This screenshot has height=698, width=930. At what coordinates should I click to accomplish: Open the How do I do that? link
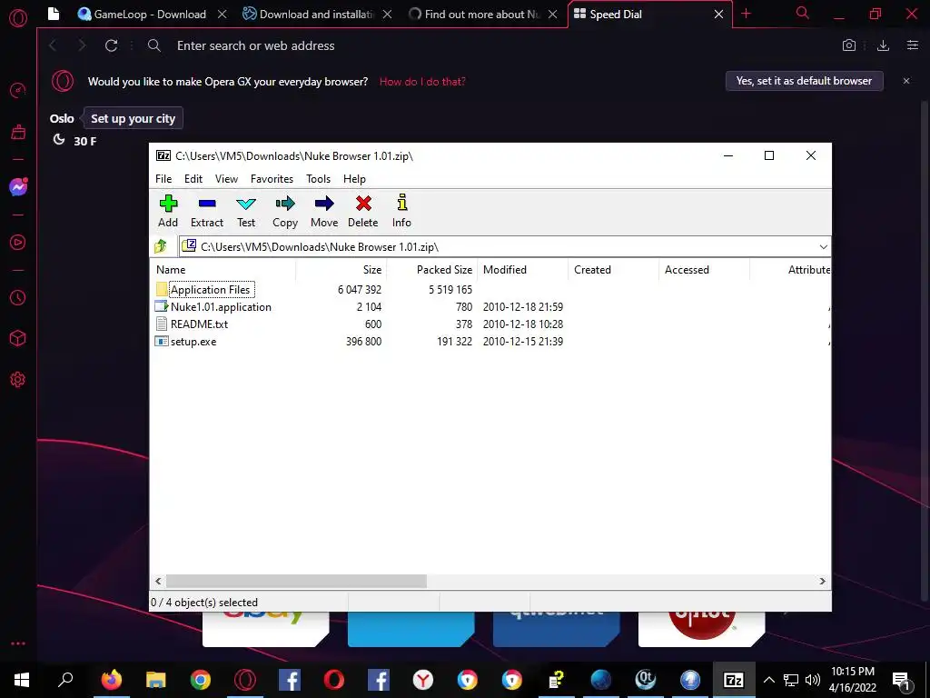point(422,81)
